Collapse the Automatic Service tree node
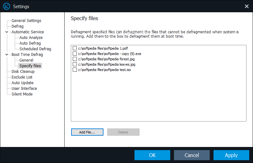Viewport: 253px width, 163px height. (x=7, y=32)
